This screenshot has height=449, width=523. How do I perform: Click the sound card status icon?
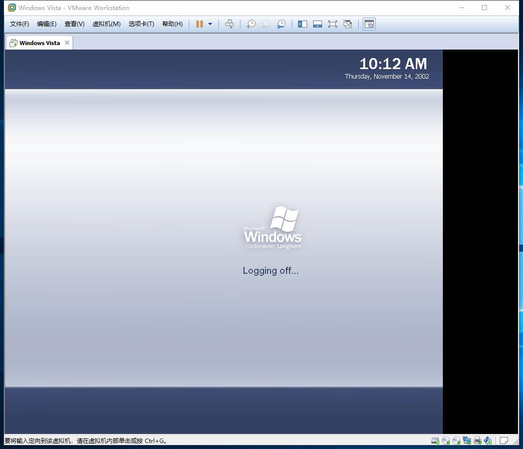point(488,440)
